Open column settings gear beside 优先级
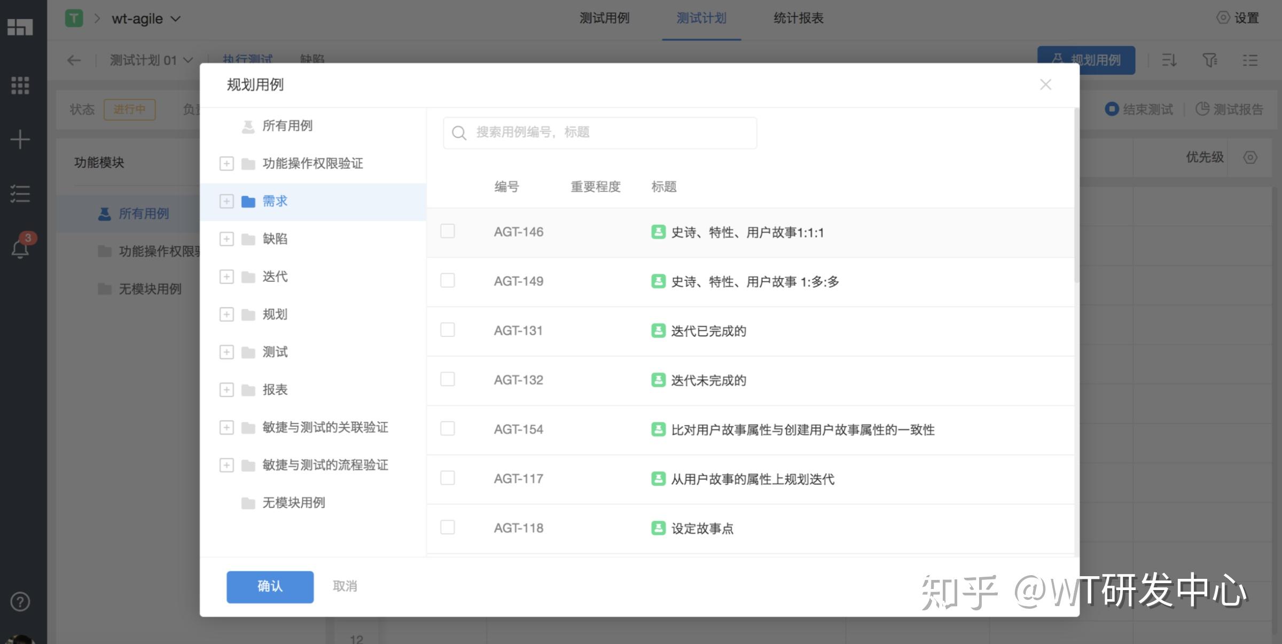This screenshot has height=644, width=1282. point(1250,157)
